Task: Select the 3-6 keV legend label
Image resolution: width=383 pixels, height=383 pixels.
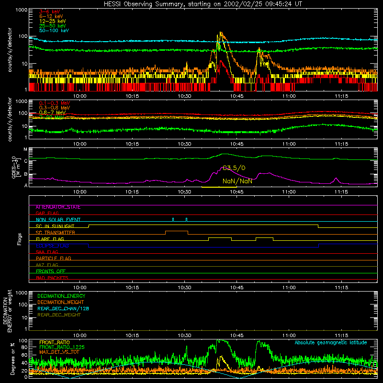Action: [50, 11]
